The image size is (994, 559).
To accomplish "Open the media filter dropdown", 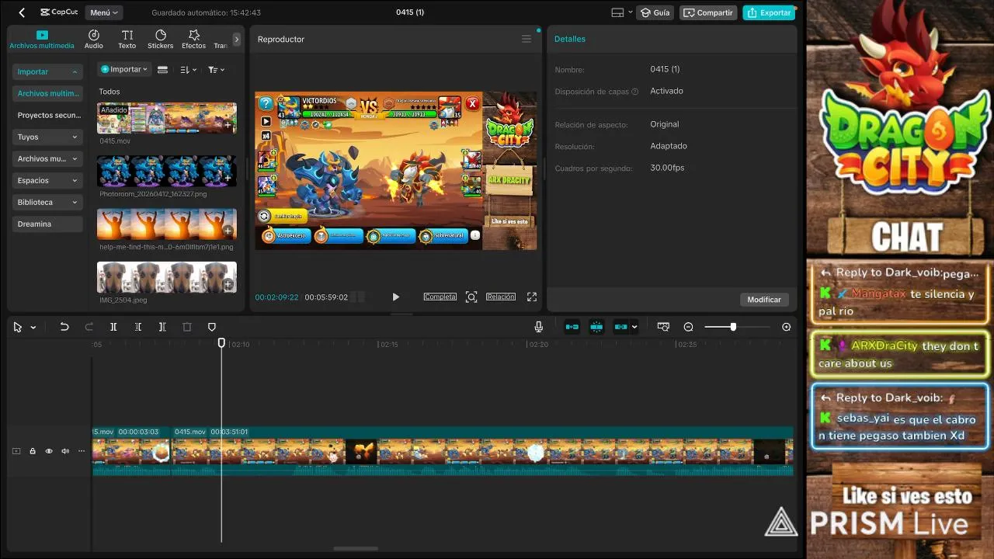I will 216,69.
